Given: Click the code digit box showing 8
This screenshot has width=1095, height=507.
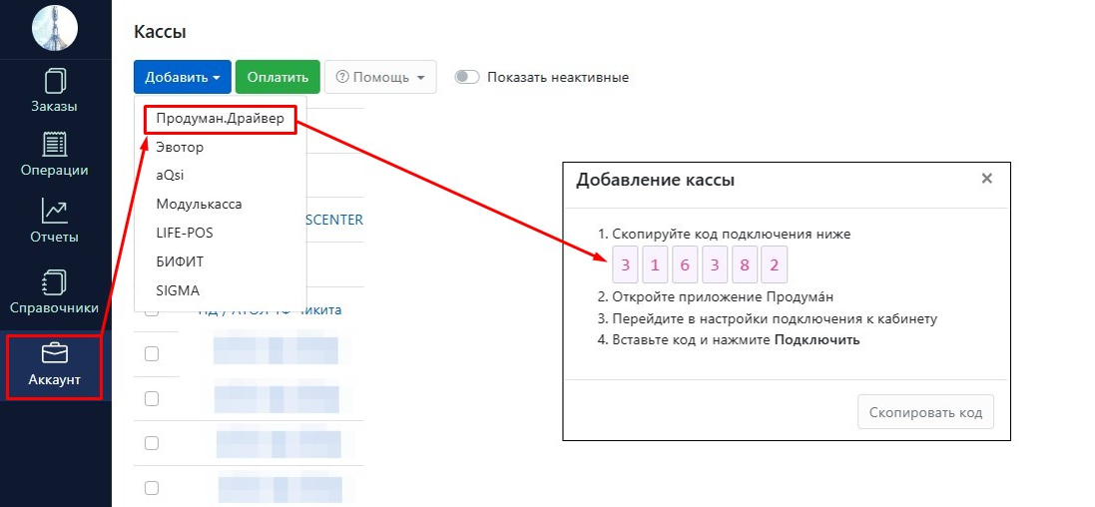Looking at the screenshot, I should click(x=745, y=264).
